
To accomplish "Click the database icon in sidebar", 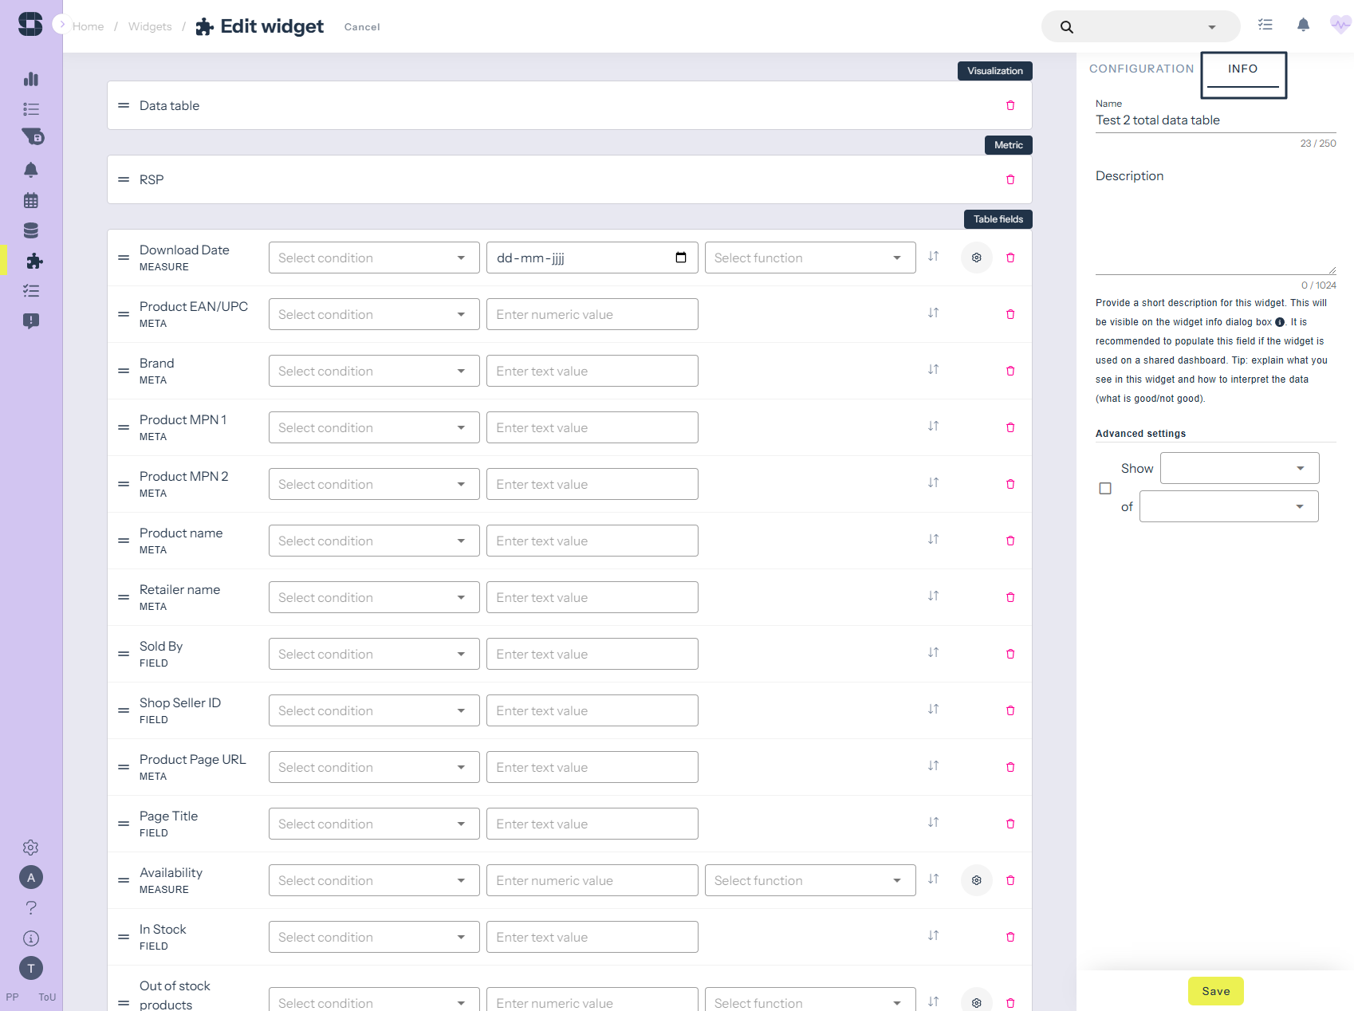I will 31,230.
